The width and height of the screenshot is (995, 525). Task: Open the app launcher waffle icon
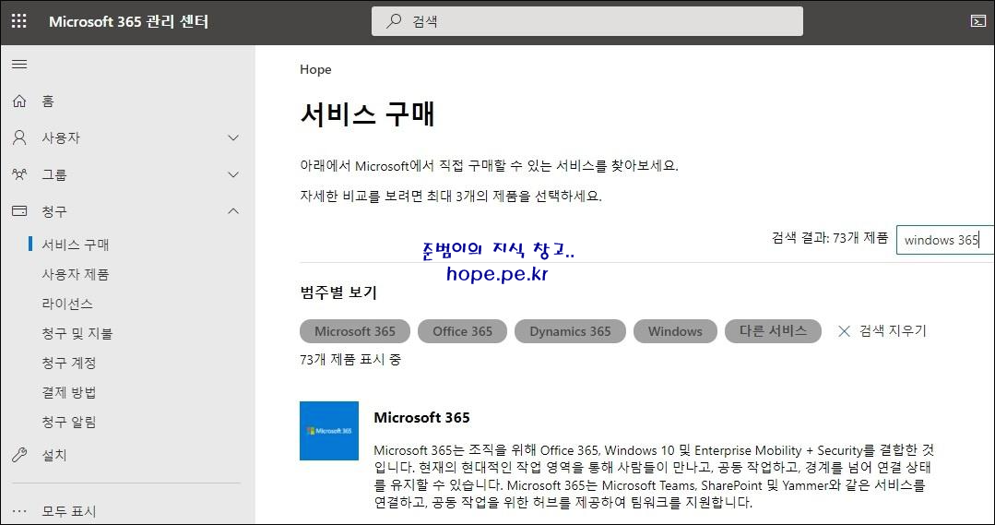click(x=19, y=21)
